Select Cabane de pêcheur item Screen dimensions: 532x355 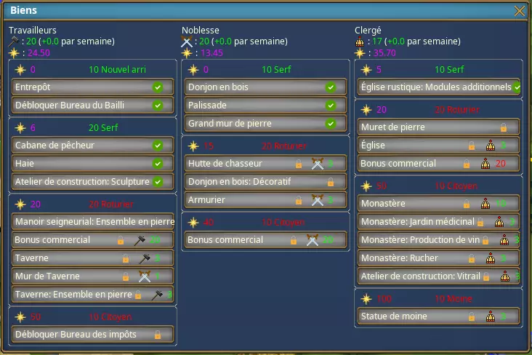92,145
